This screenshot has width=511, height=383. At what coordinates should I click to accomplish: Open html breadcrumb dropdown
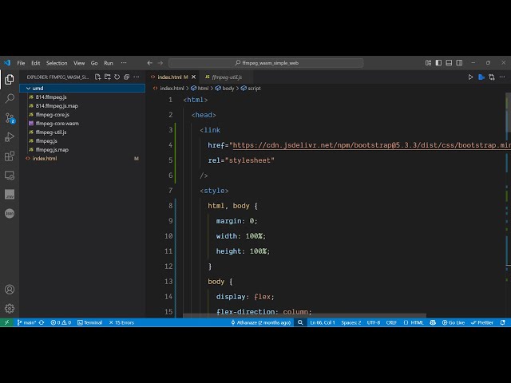200,89
